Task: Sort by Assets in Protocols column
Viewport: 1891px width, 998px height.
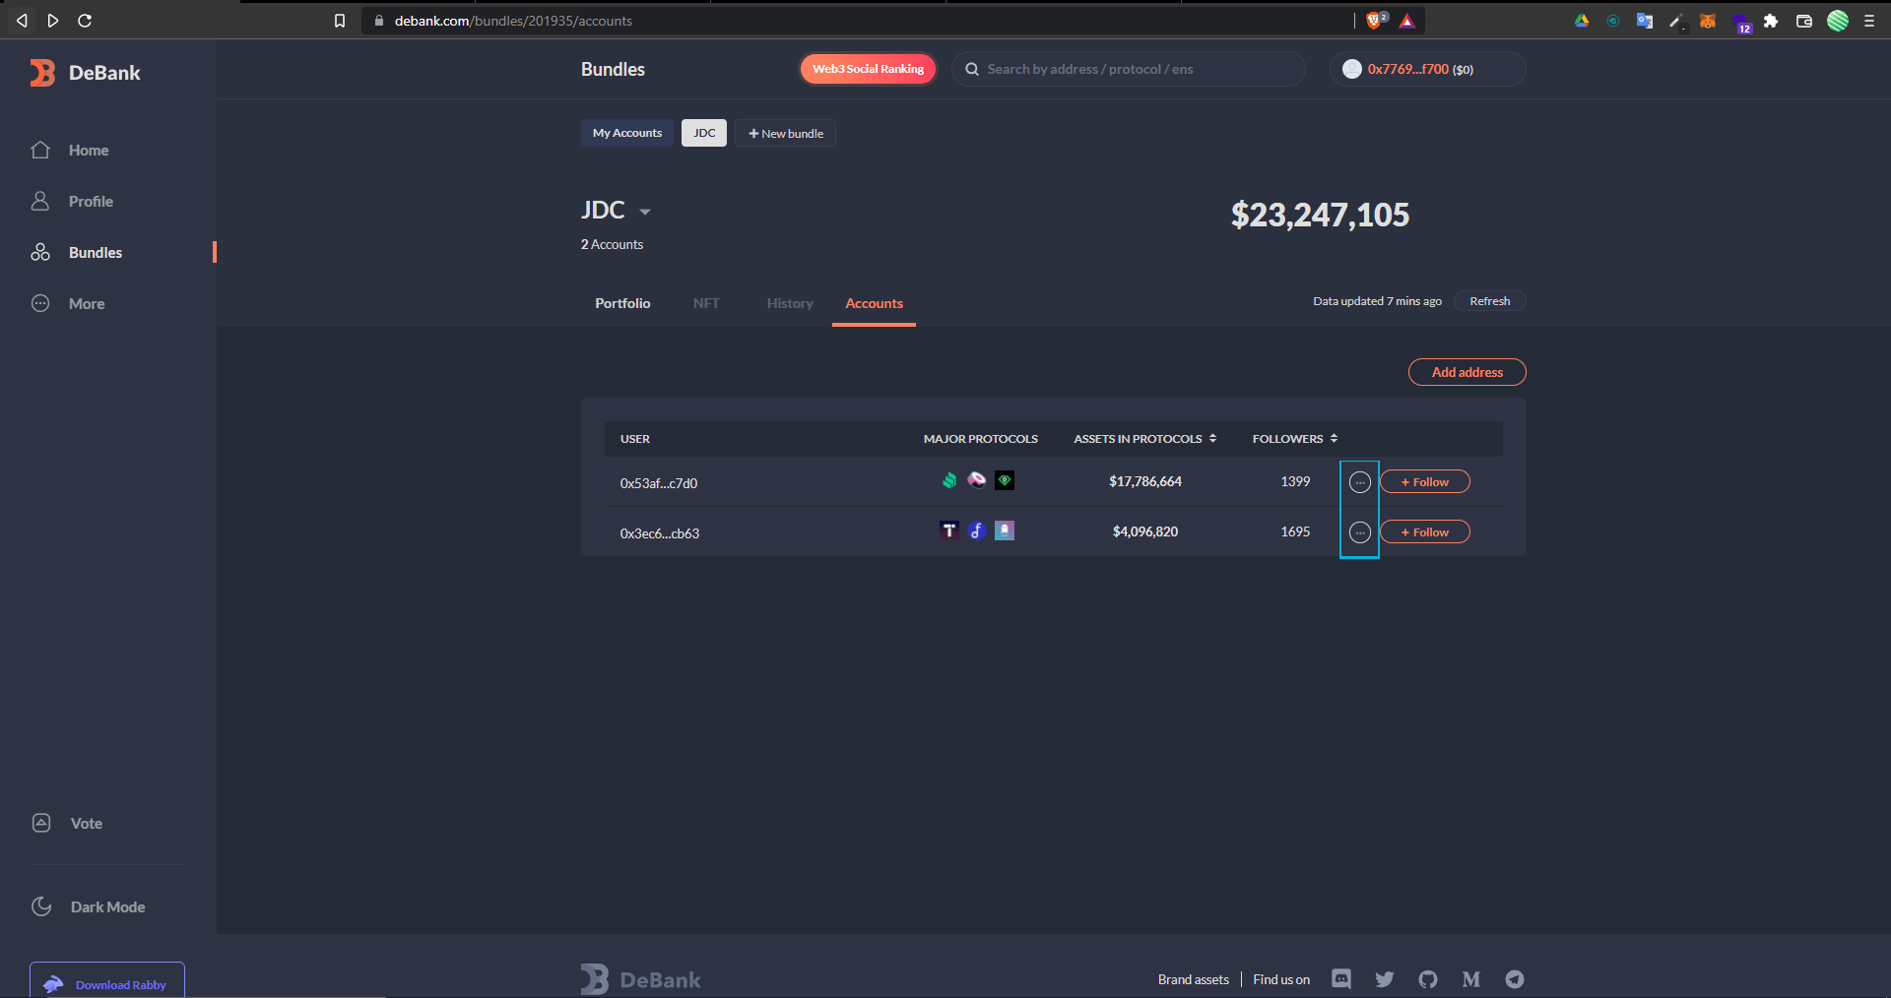Action: pyautogui.click(x=1144, y=439)
